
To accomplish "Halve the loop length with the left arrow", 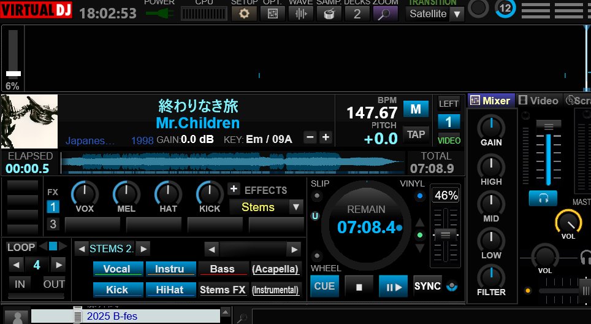I will click(x=16, y=264).
